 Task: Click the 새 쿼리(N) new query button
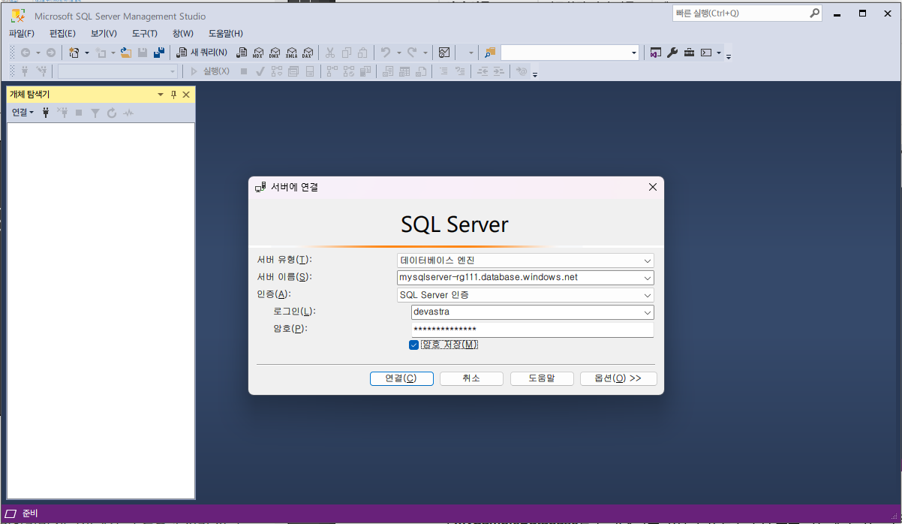tap(201, 53)
